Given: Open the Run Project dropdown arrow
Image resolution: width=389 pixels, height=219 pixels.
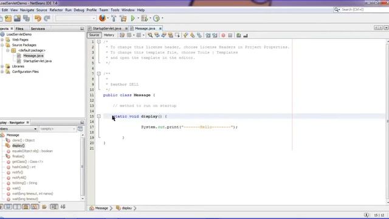Looking at the screenshot, I should [x=138, y=18].
